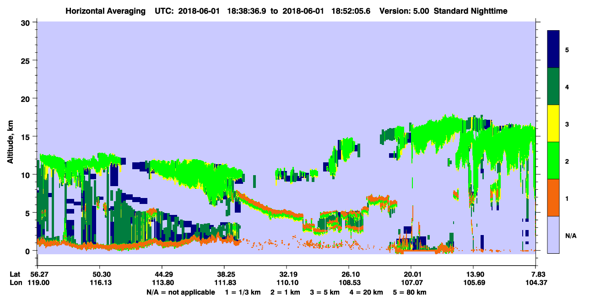Click 'Standard Nighttime' in the title
Image resolution: width=595 pixels, height=305 pixels.
tap(471, 11)
